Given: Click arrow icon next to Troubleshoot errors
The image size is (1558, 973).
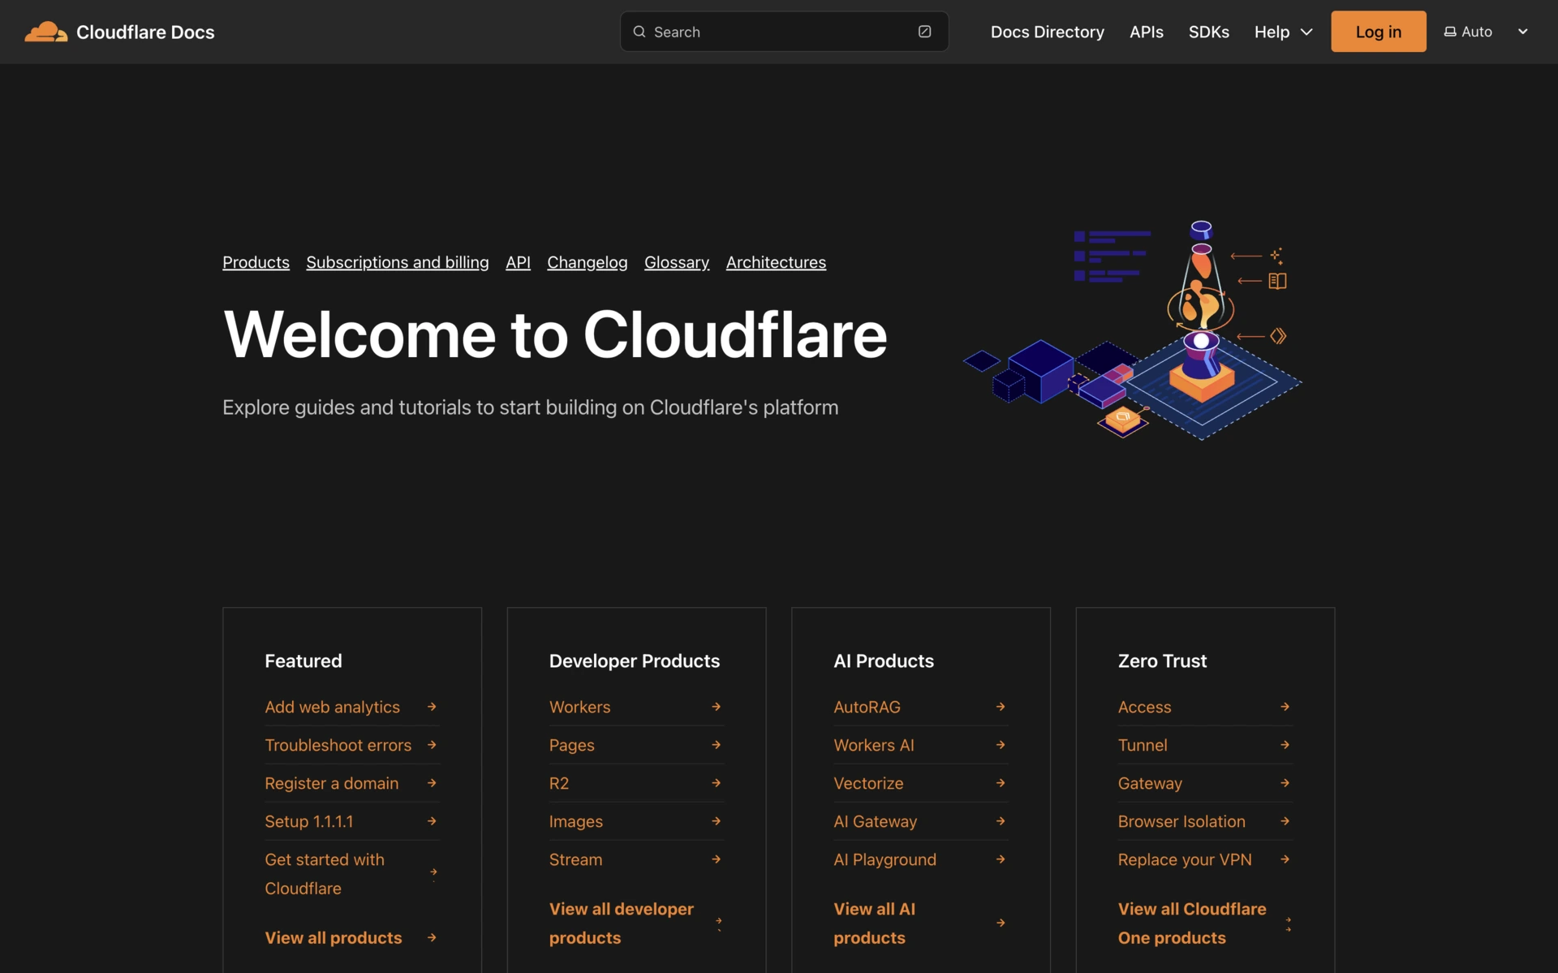Looking at the screenshot, I should [x=432, y=745].
